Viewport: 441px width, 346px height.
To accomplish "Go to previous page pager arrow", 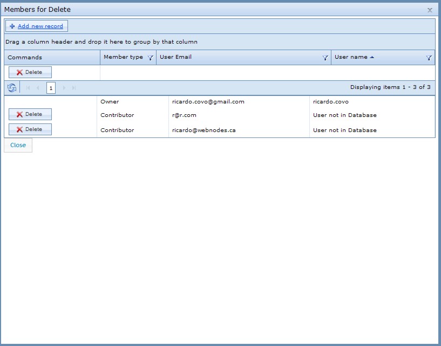I will [x=38, y=88].
